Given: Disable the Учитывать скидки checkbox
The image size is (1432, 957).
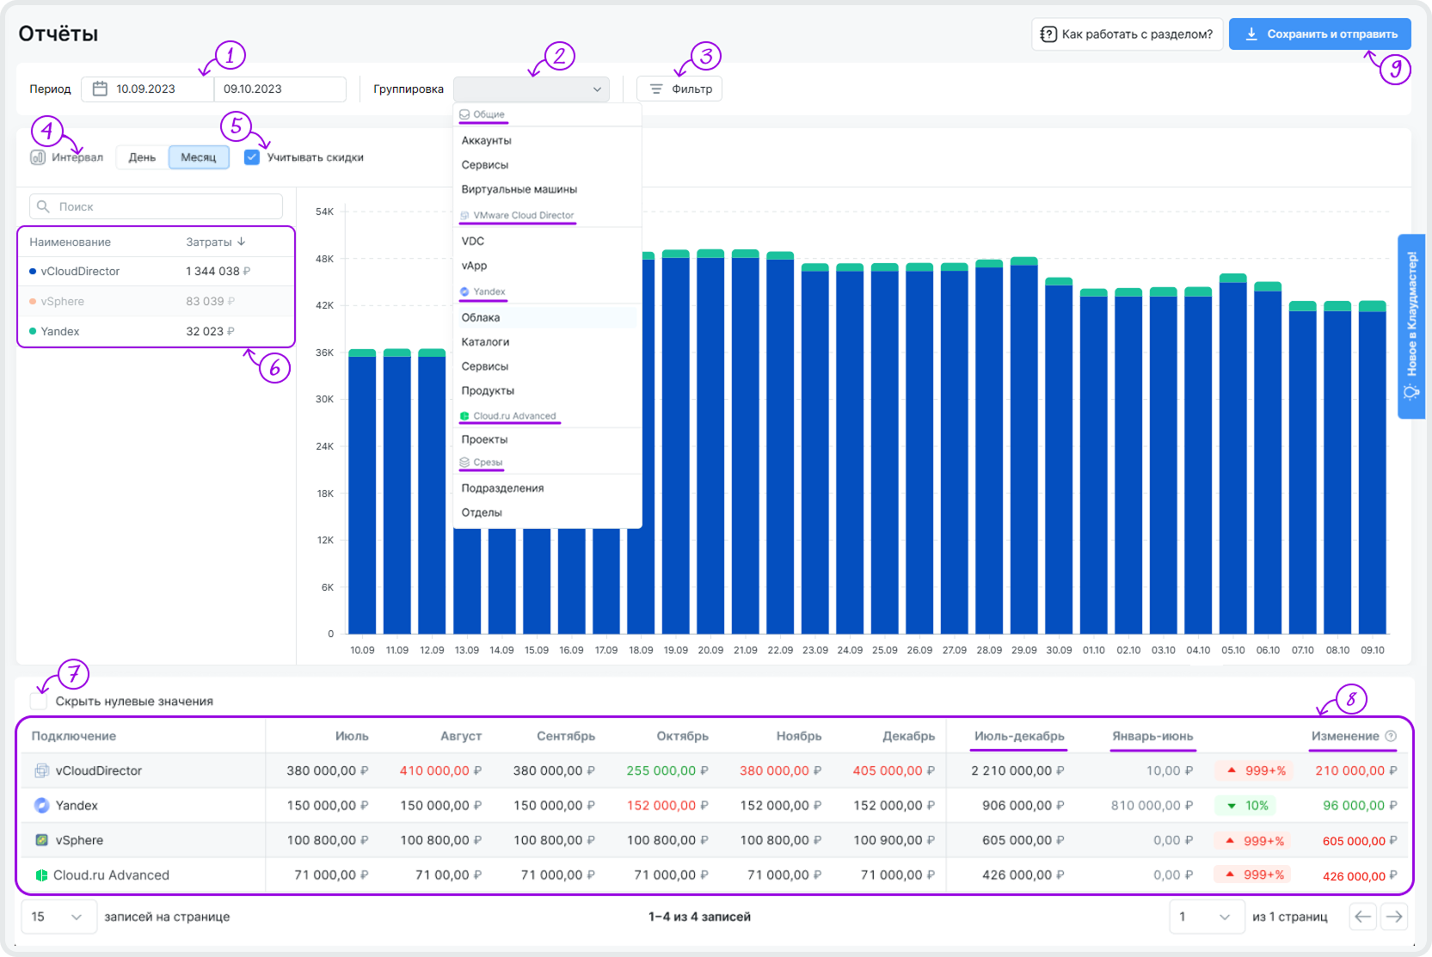Looking at the screenshot, I should 252,157.
